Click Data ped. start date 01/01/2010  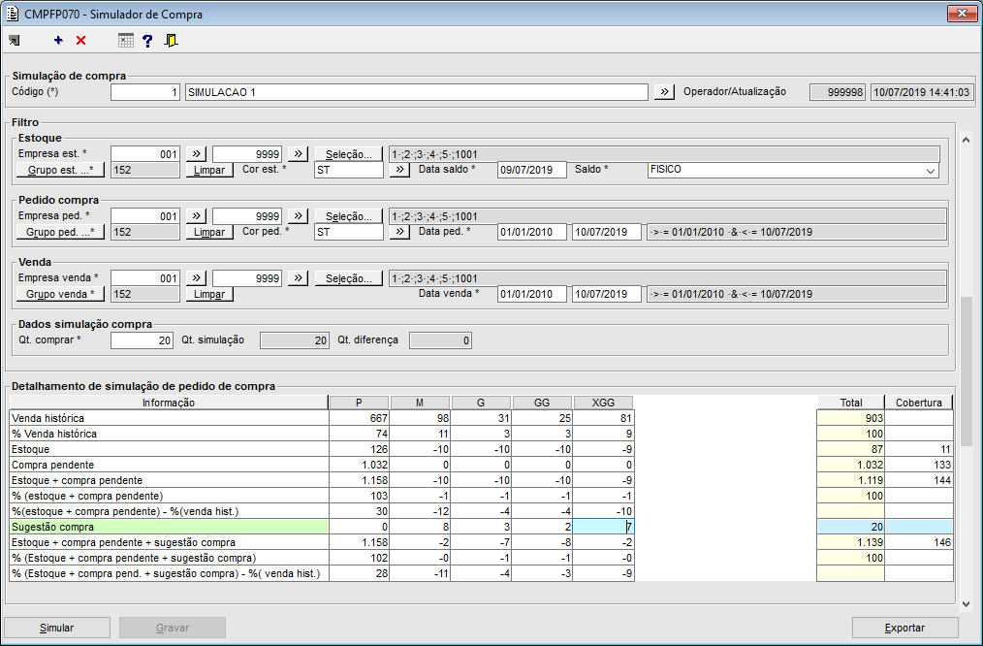531,232
